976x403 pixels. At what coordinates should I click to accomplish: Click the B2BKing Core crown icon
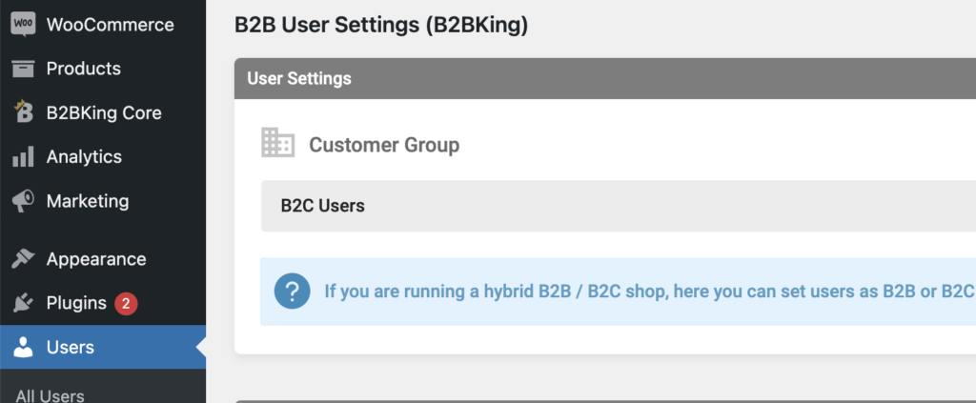23,112
